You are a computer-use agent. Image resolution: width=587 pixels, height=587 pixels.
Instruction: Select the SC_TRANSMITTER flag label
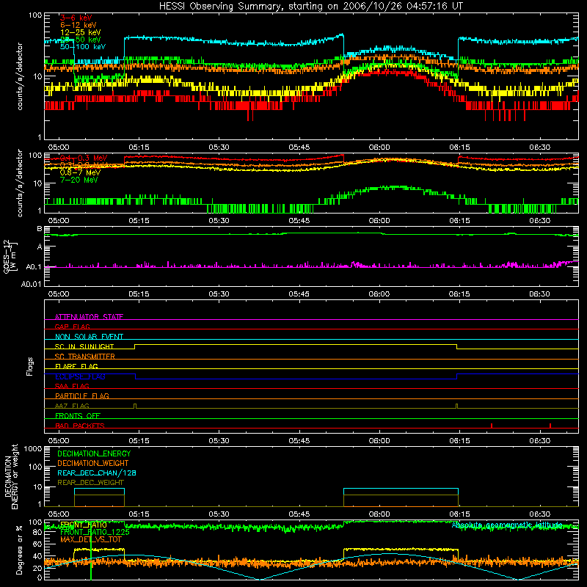pos(85,357)
